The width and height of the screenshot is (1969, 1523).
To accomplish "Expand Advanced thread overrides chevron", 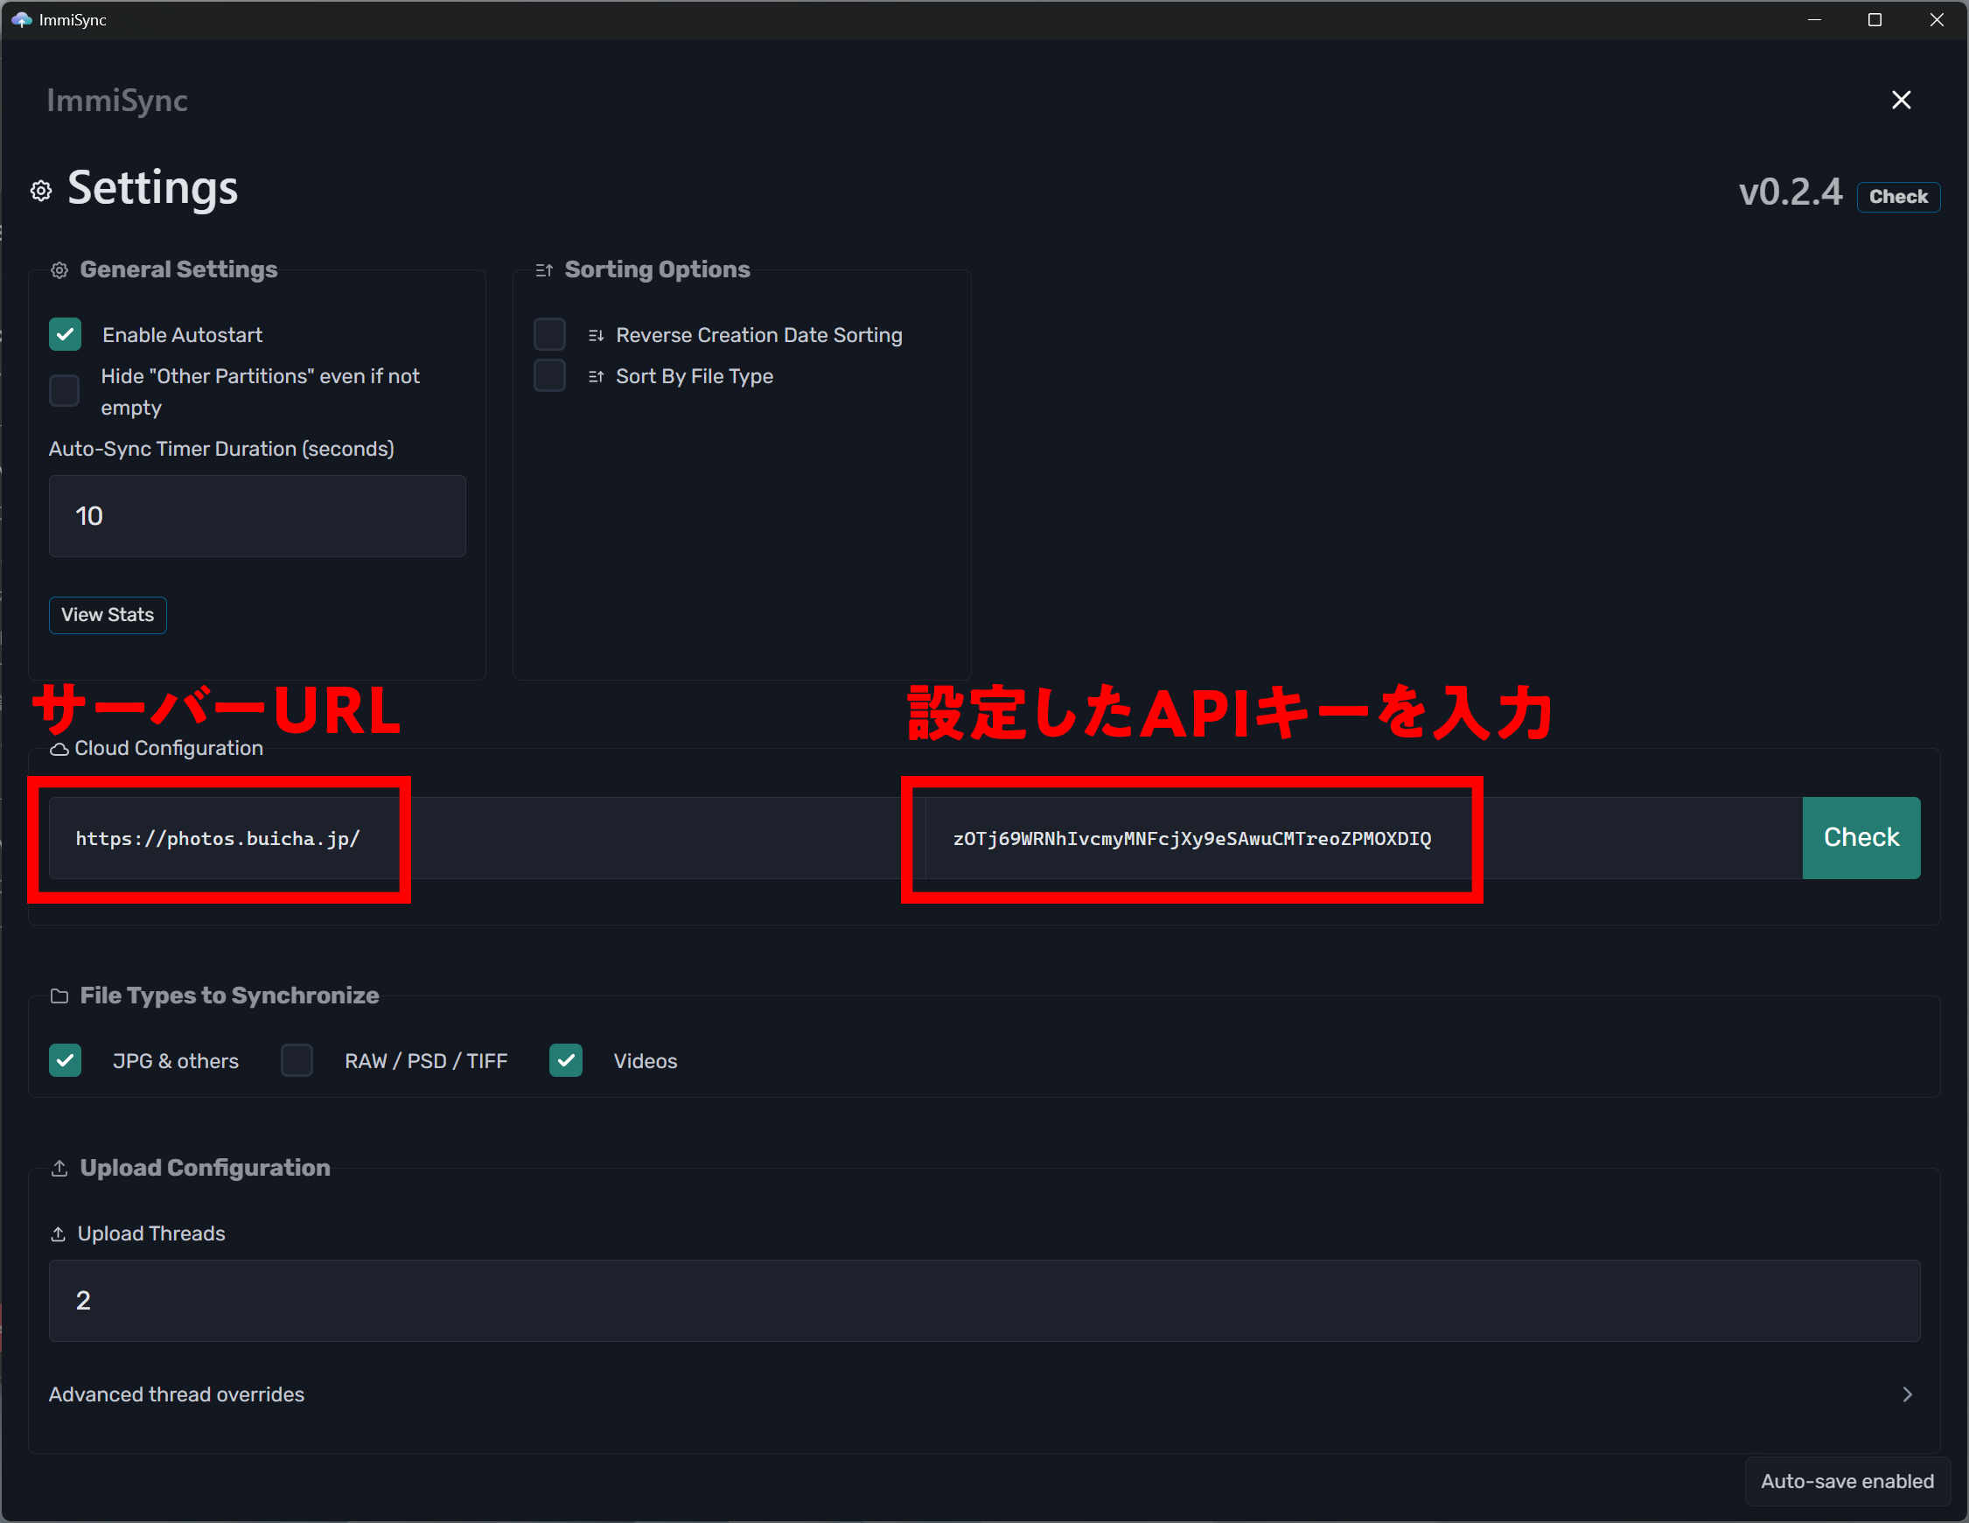I will pyautogui.click(x=1906, y=1394).
